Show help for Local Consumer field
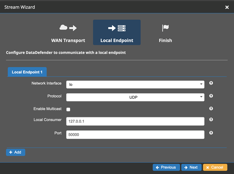 [211, 119]
